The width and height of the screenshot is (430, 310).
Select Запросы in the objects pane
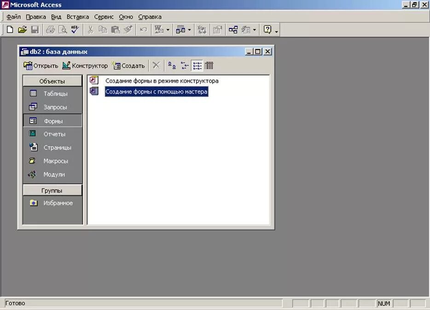point(52,107)
